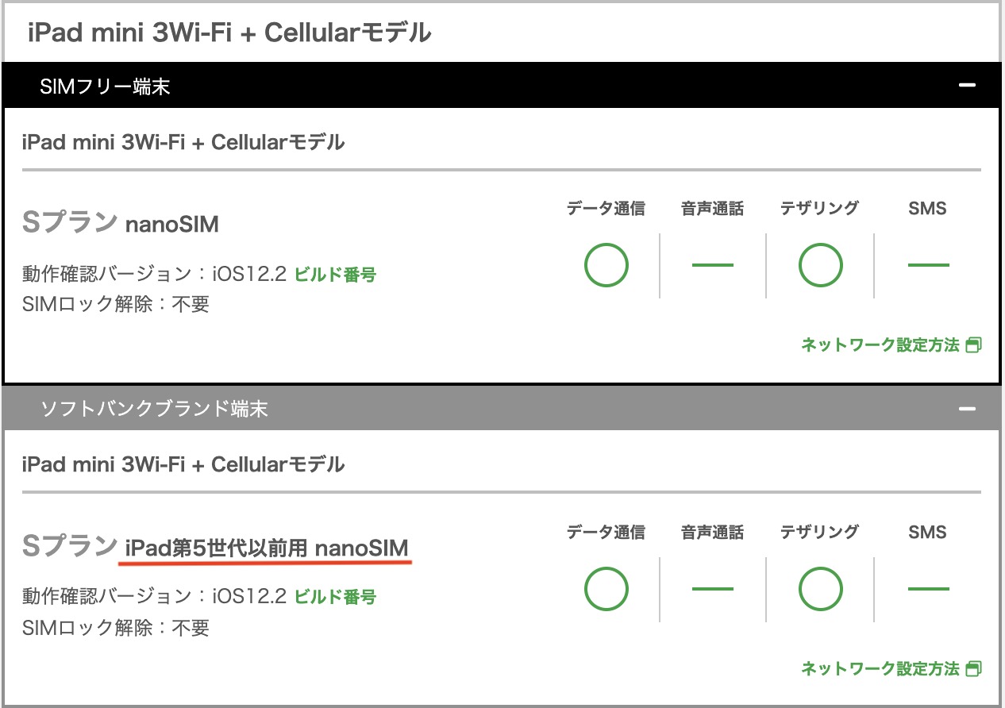Viewport: 1005px width, 708px height.
Task: Open ネットワーク設定方法 link under ソフトバンクブランド端末
Action: 880,668
